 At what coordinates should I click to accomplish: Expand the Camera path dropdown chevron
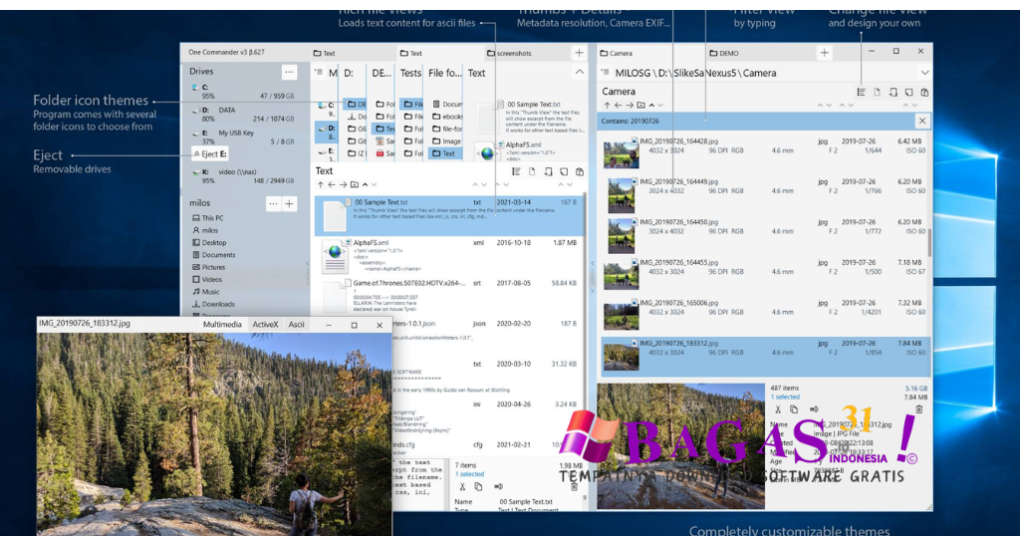coord(924,73)
